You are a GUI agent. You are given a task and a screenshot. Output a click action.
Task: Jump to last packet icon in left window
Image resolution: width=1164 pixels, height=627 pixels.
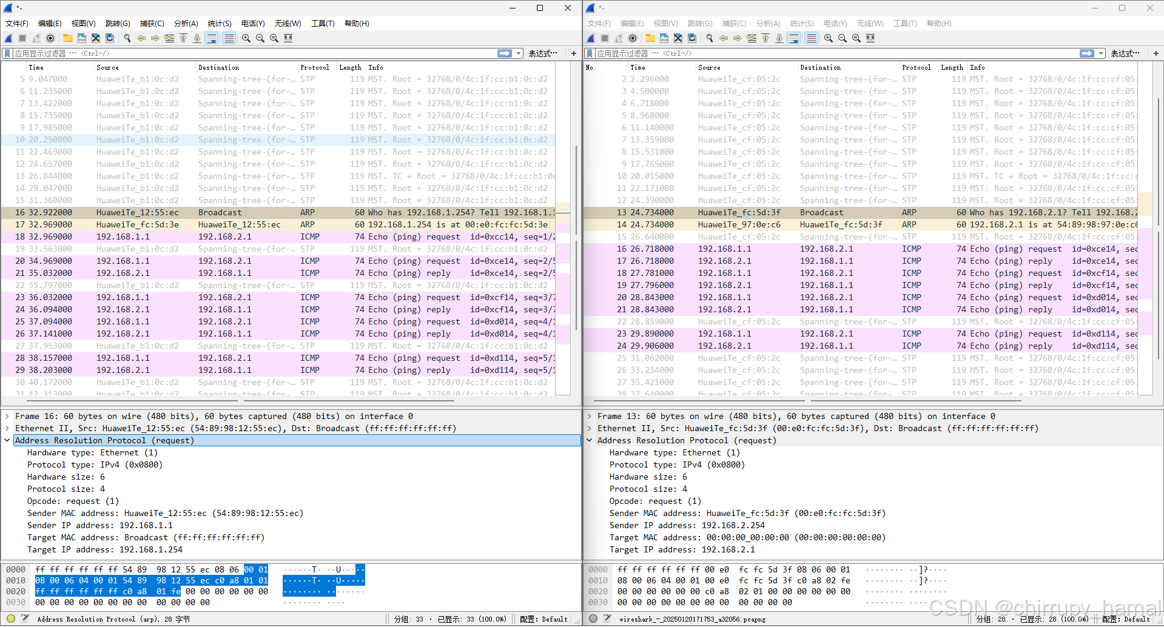coord(197,38)
